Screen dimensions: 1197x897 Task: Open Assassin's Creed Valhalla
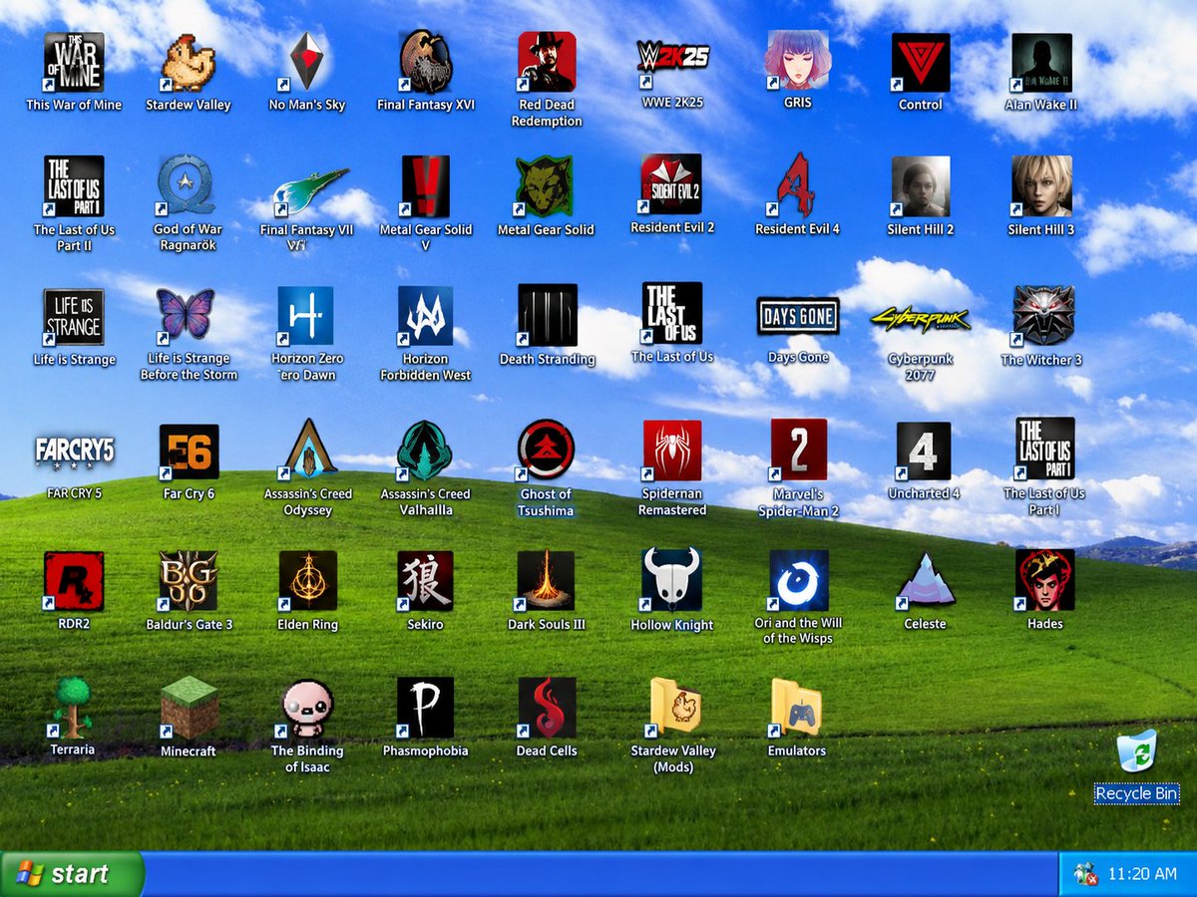pyautogui.click(x=426, y=450)
